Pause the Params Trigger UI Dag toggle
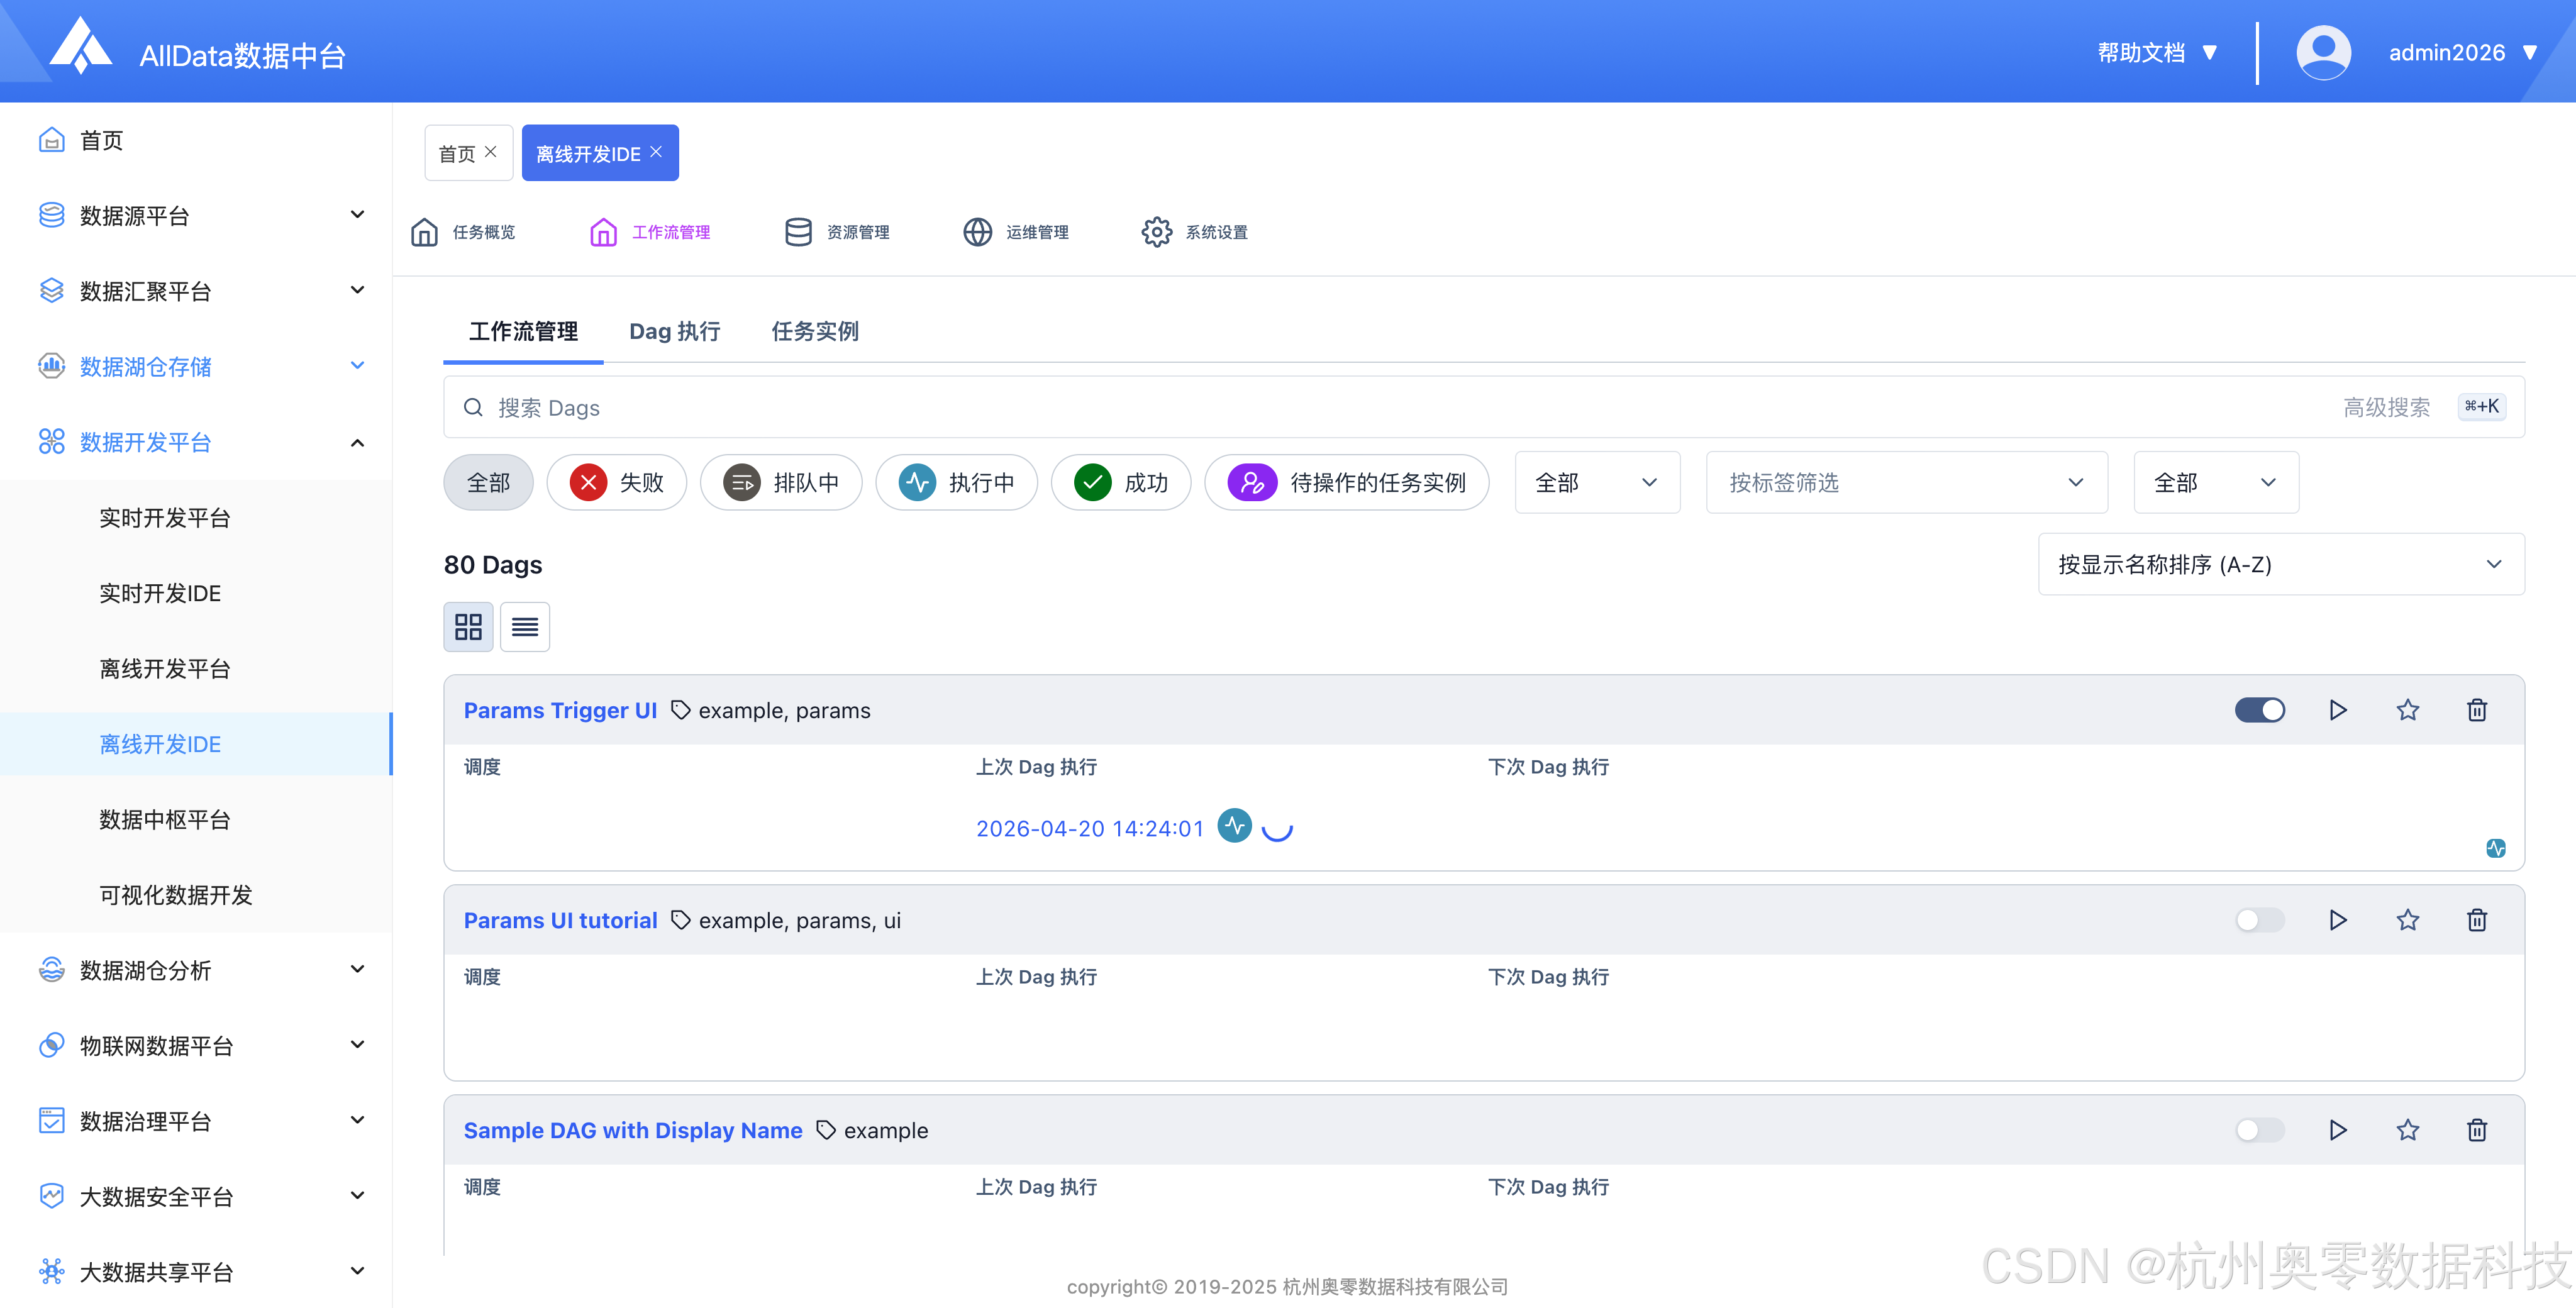 tap(2259, 710)
